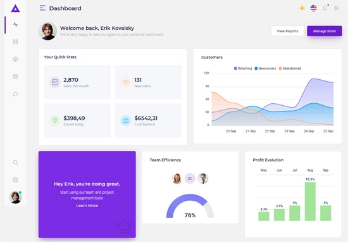The width and height of the screenshot is (348, 242).
Task: Click the $6542,31 total balance value
Action: 146,118
